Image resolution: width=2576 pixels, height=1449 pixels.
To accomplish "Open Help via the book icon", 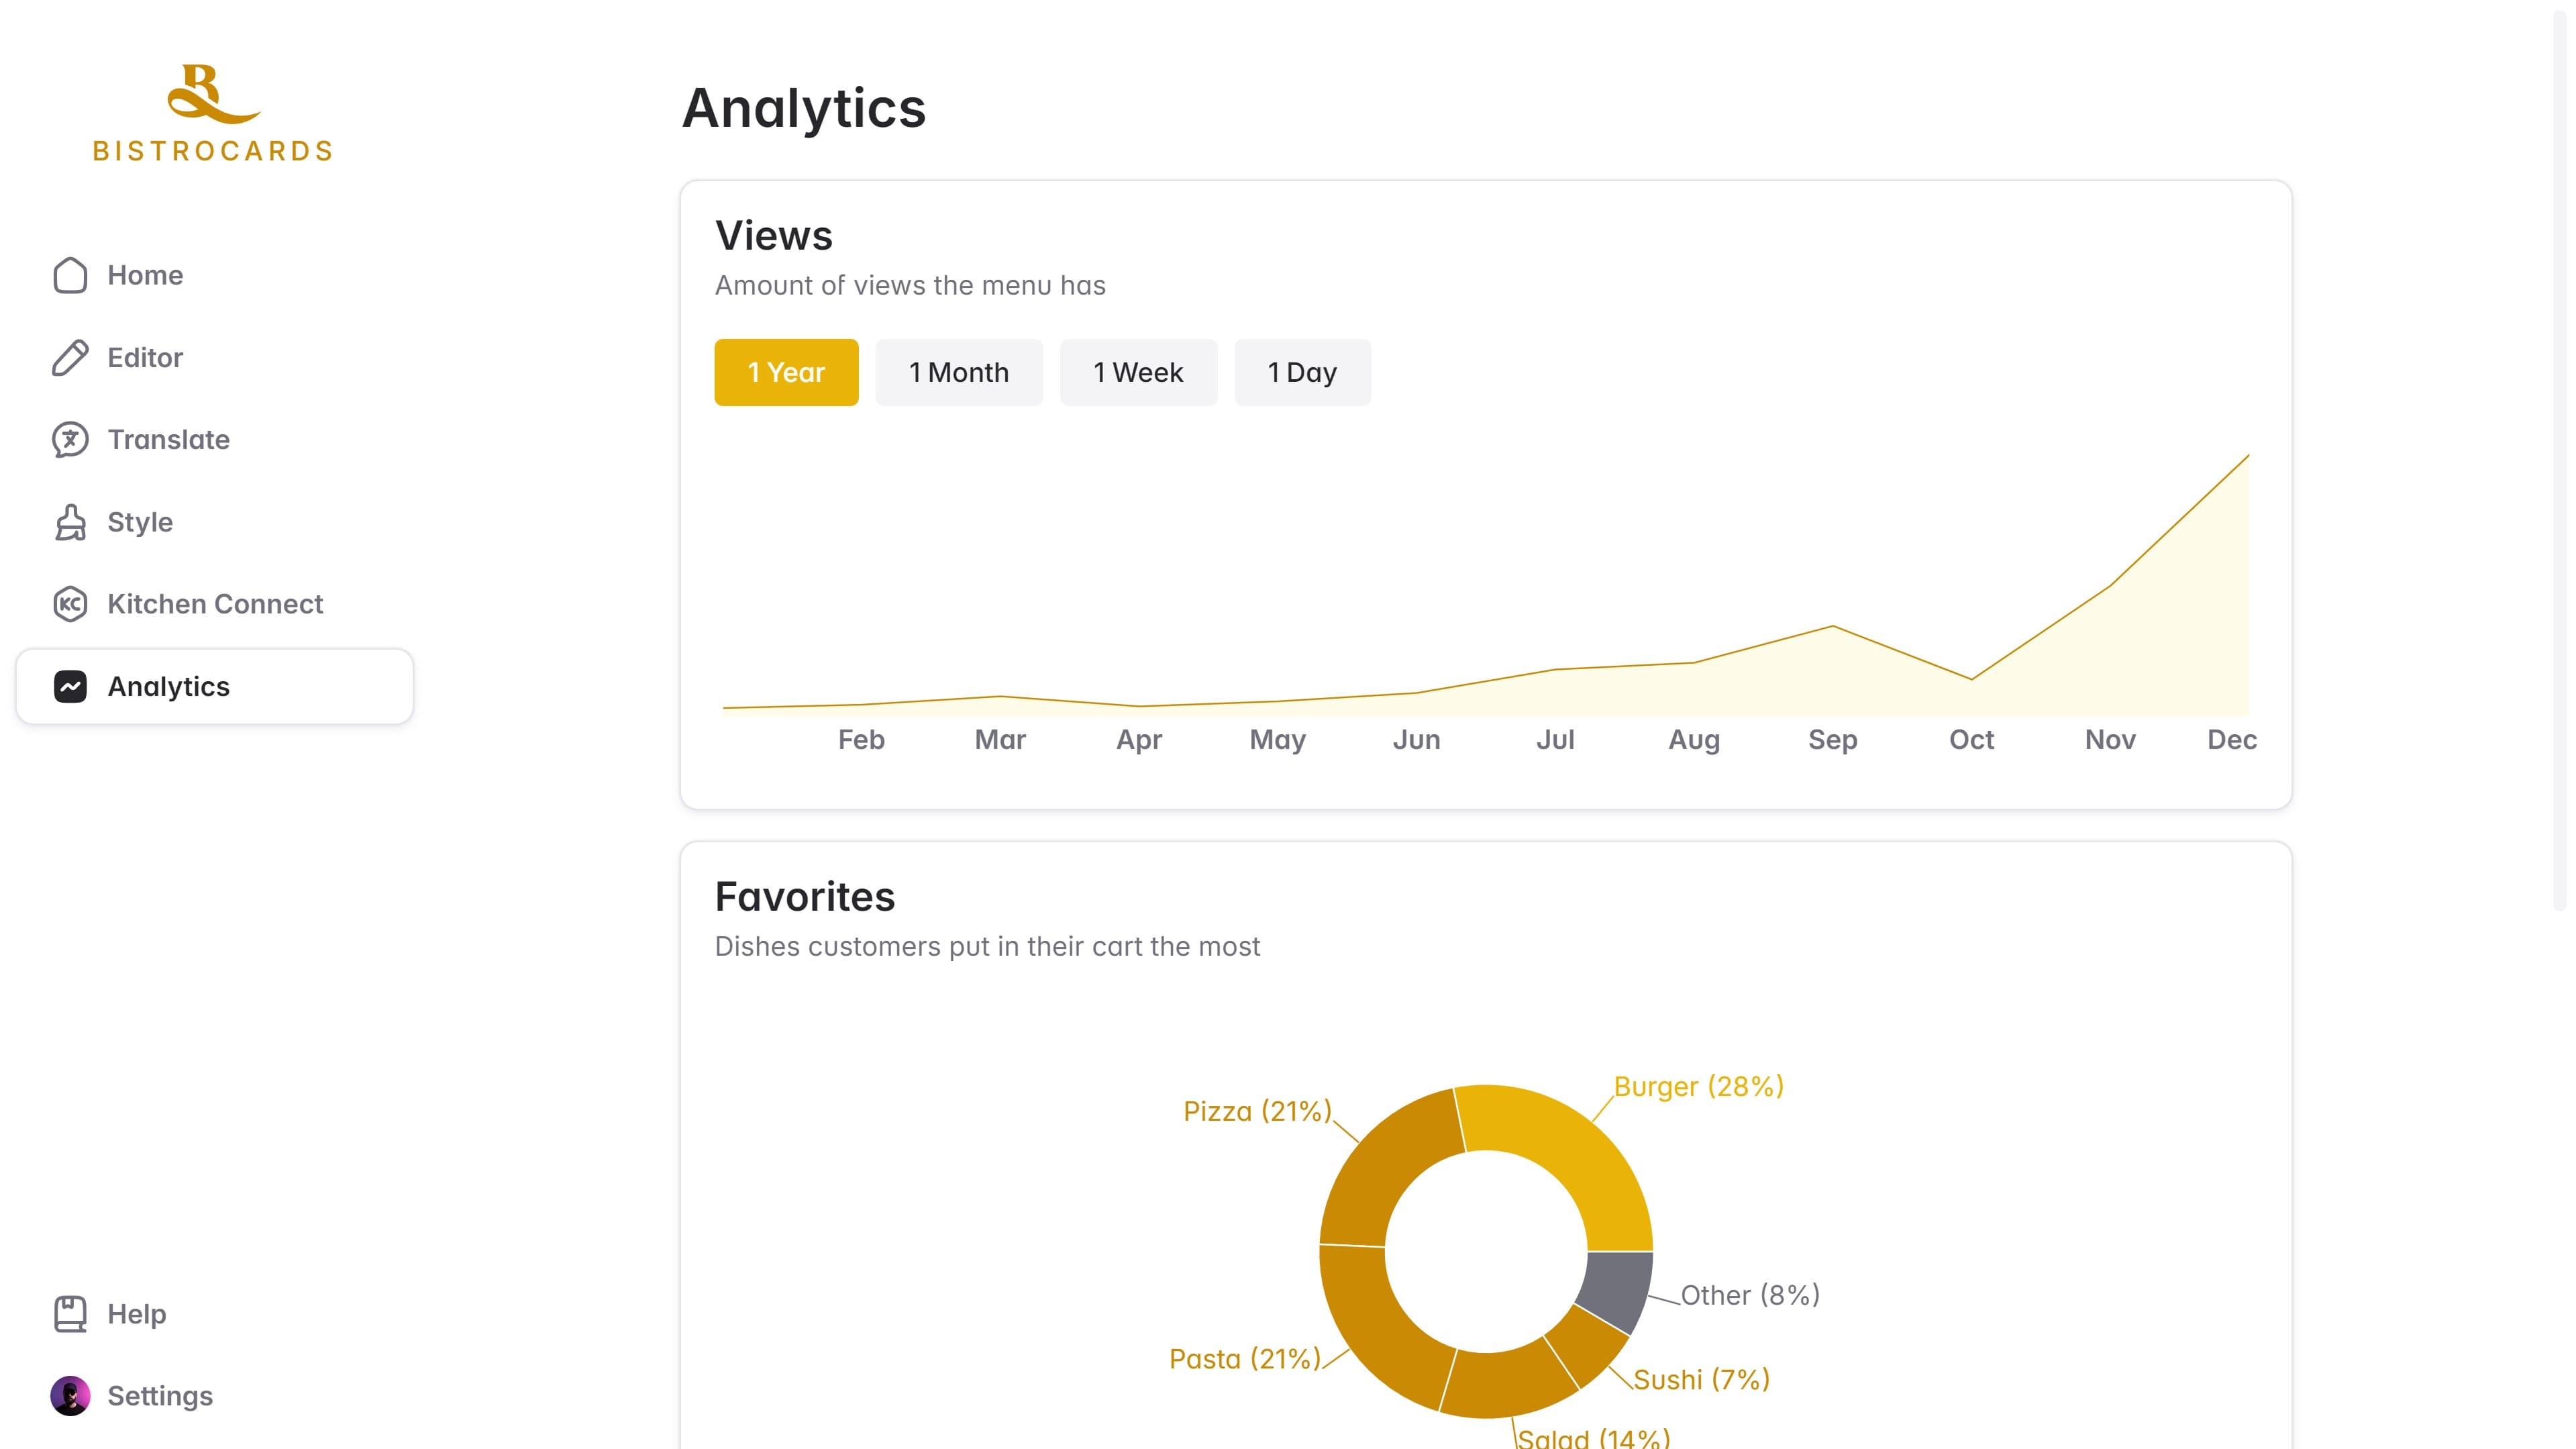I will [70, 1314].
